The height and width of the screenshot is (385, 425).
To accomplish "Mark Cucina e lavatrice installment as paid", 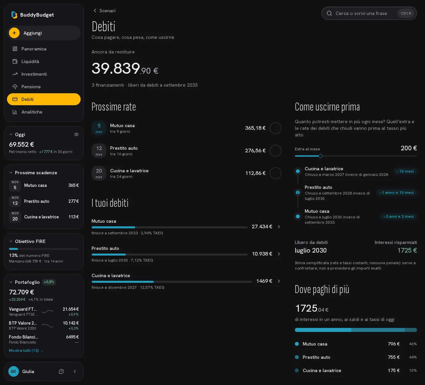I will pos(276,173).
